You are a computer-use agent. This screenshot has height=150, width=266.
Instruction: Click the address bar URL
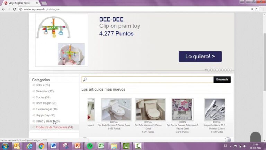[42, 9]
